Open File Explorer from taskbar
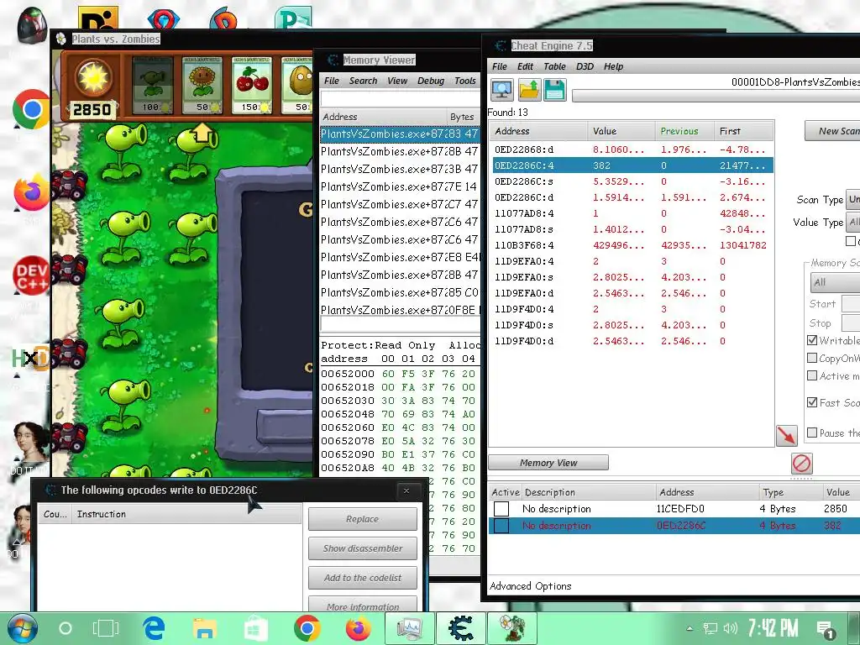The image size is (860, 645). [x=205, y=628]
